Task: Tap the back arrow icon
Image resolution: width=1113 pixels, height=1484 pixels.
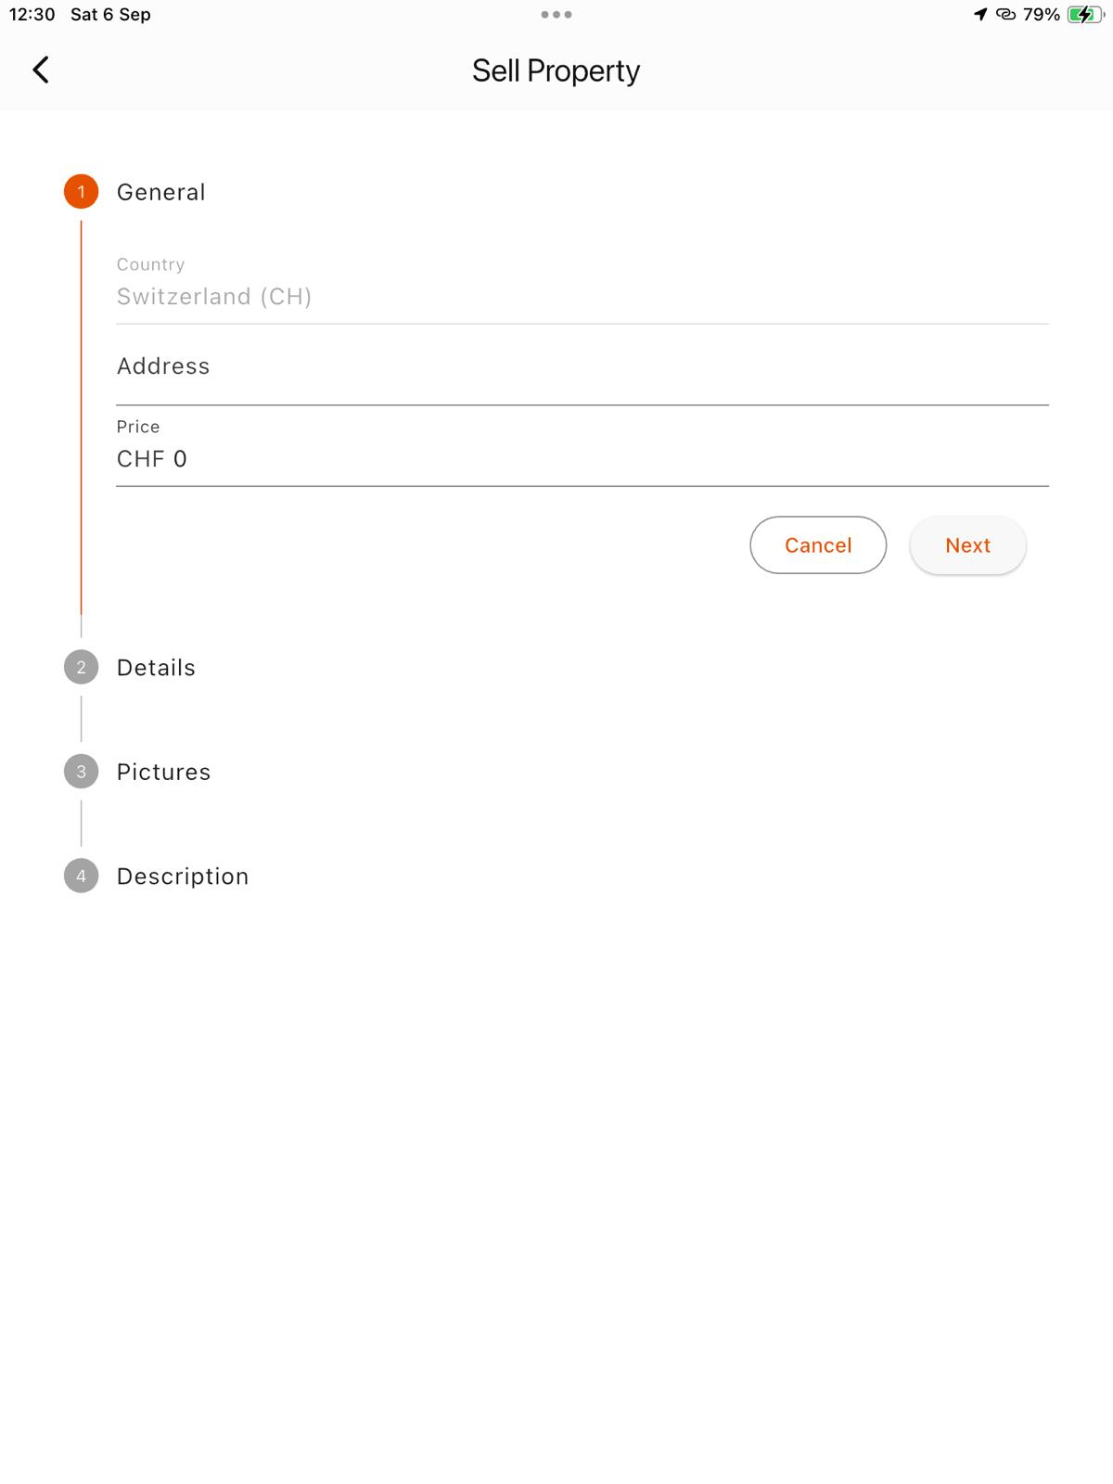Action: click(41, 70)
